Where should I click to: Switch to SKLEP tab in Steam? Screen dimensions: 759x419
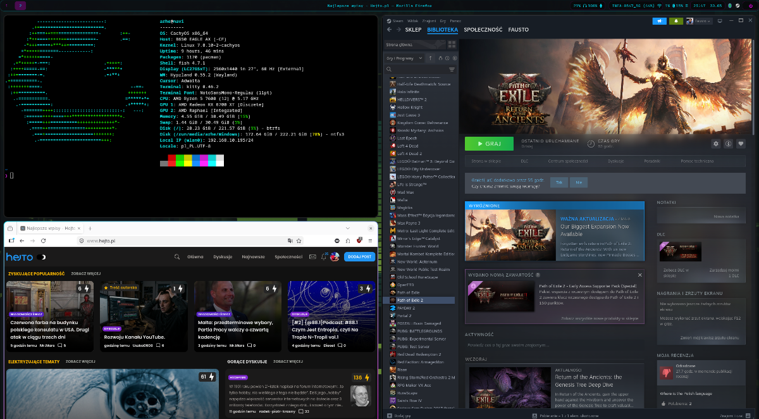click(x=413, y=30)
